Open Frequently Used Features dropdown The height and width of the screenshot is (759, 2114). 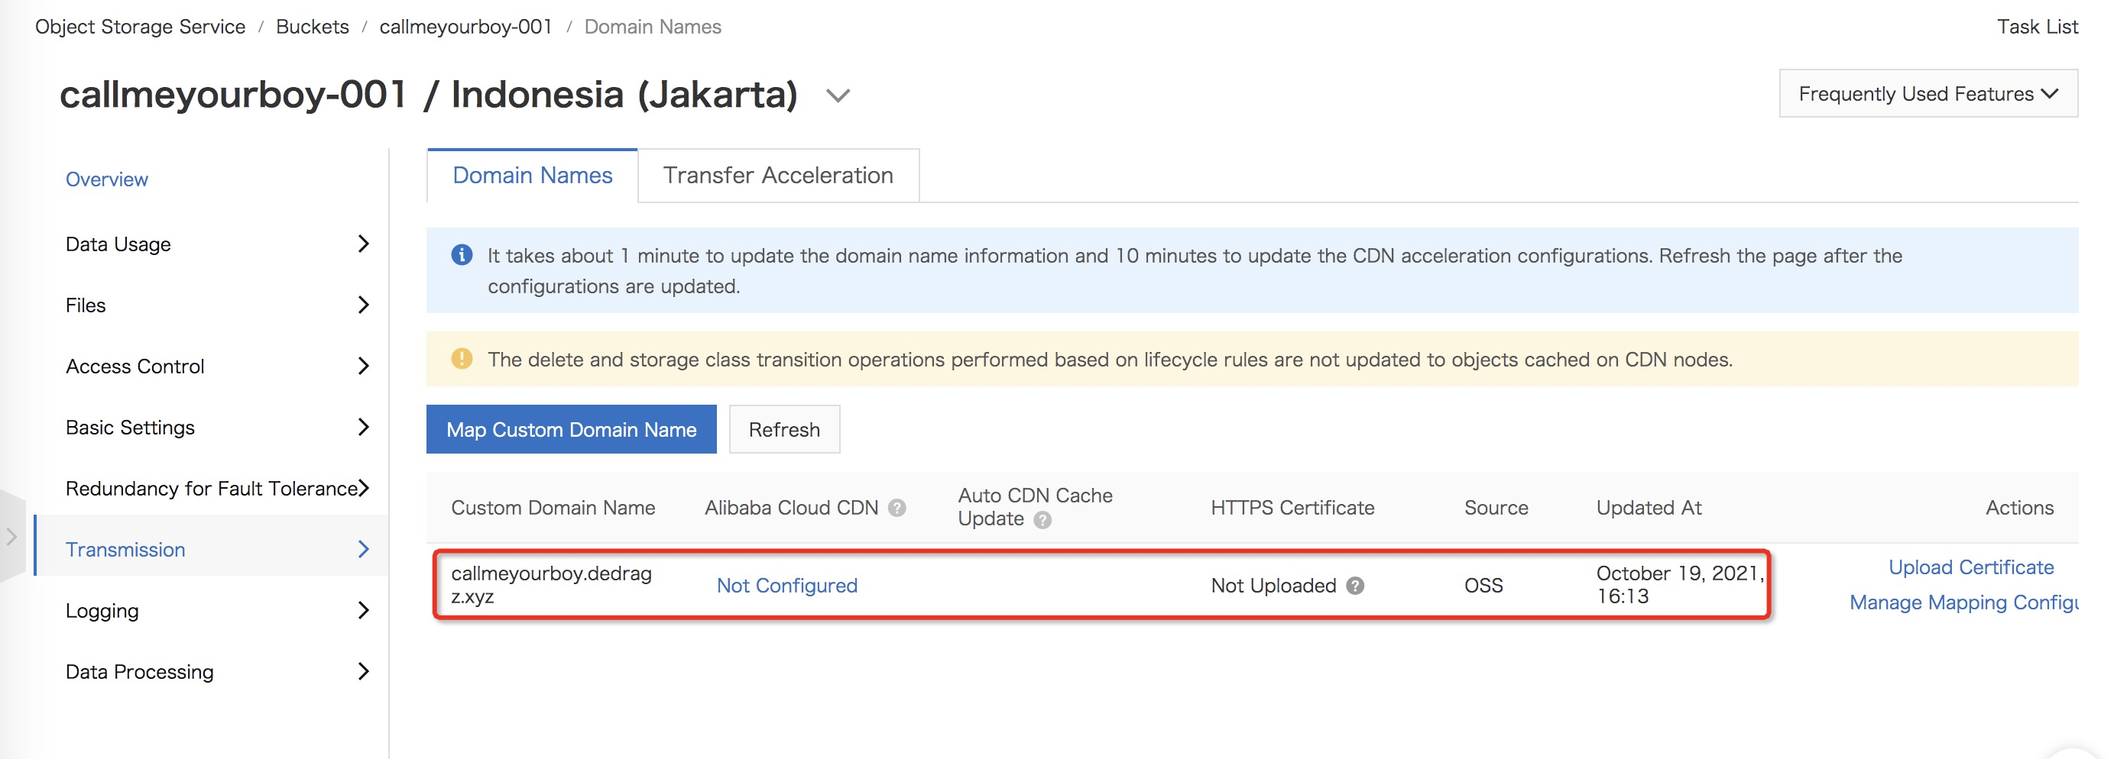point(1927,94)
